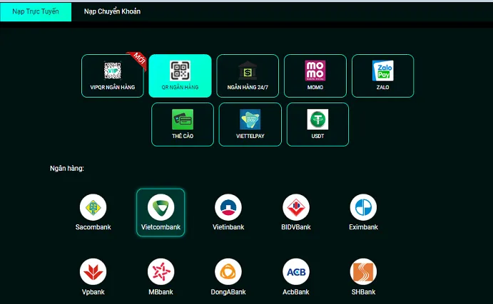The height and width of the screenshot is (304, 493).
Task: Select USDT crypto payment
Action: (317, 124)
